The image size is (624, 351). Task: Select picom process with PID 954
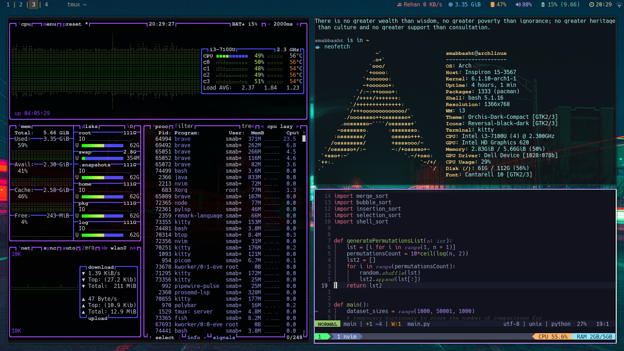pos(226,261)
